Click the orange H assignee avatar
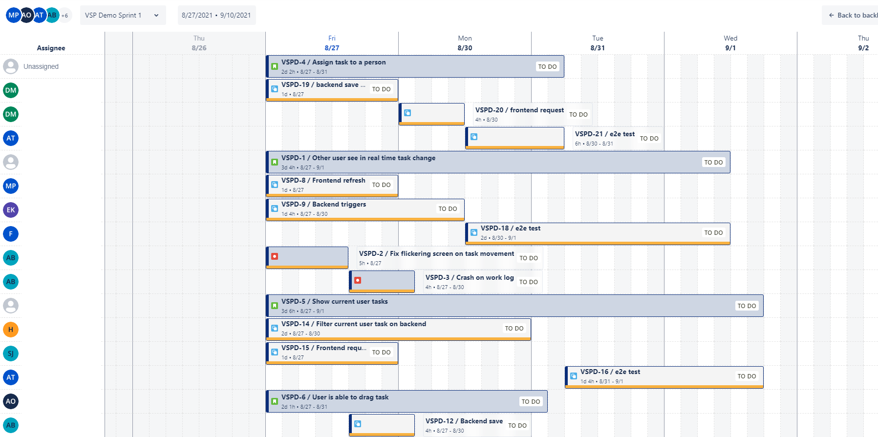 (x=11, y=330)
